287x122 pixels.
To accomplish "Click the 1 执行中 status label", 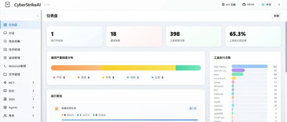I will pos(83,115).
